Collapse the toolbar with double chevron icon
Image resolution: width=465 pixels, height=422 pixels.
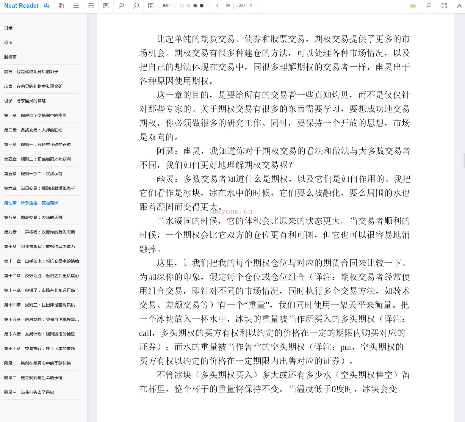(x=459, y=6)
